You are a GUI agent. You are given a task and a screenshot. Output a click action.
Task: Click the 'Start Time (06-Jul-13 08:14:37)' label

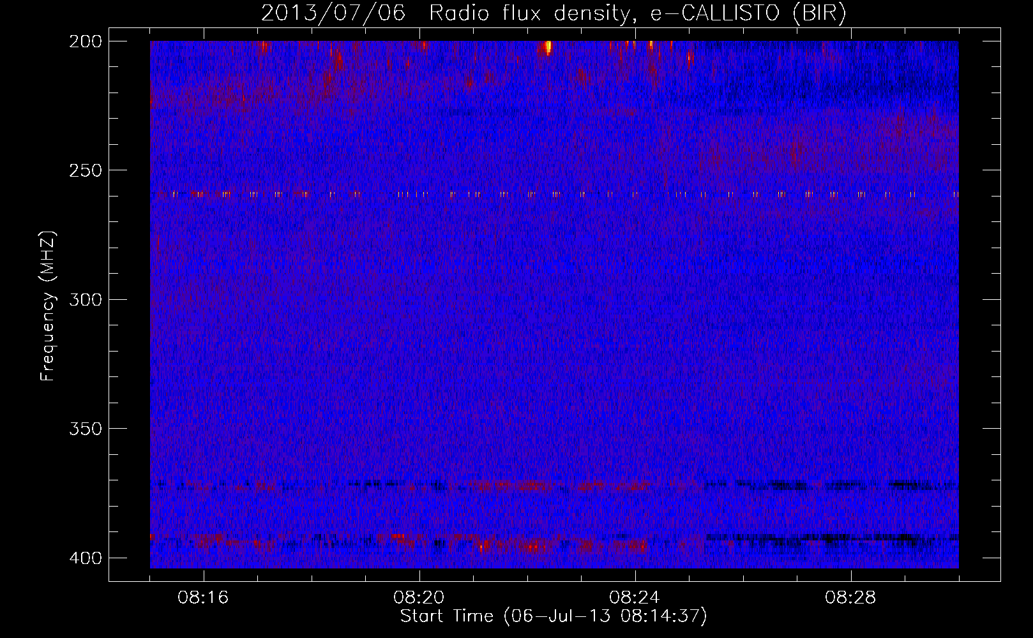point(554,616)
